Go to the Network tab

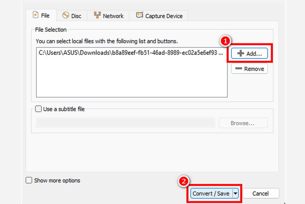point(113,16)
